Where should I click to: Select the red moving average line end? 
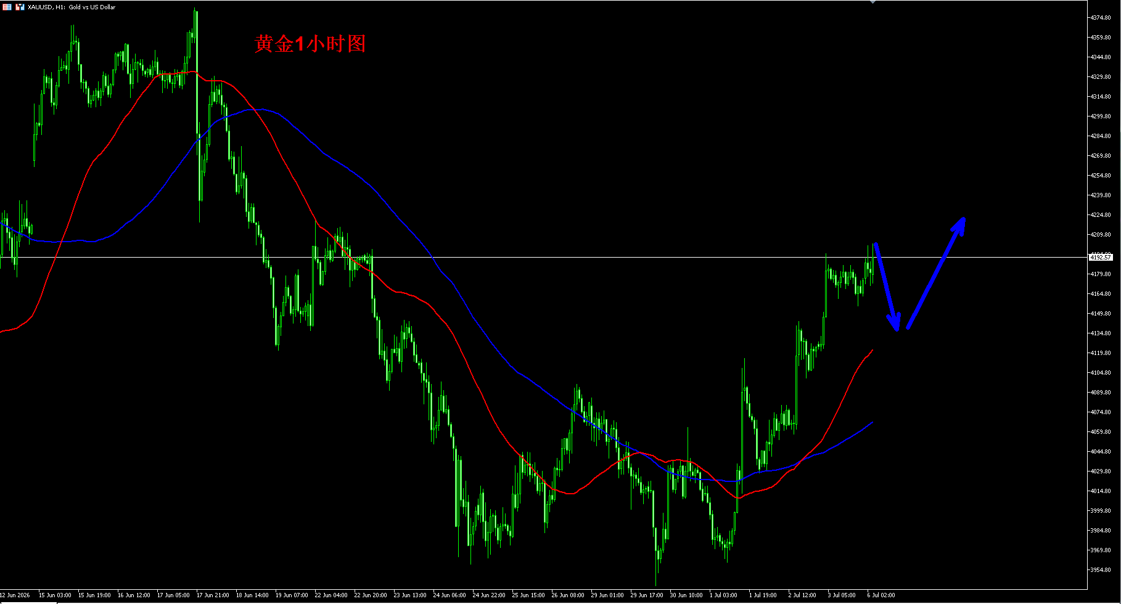(x=871, y=352)
